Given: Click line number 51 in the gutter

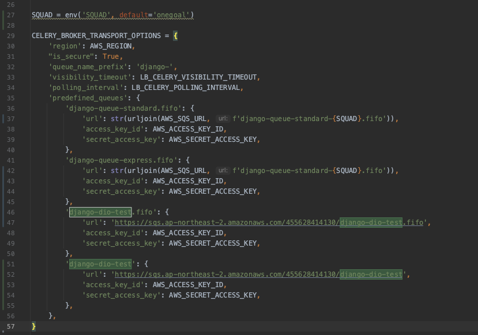Looking at the screenshot, I should tap(11, 264).
